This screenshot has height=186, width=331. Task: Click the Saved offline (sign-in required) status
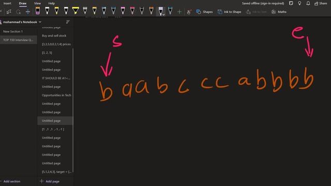pos(263,3)
